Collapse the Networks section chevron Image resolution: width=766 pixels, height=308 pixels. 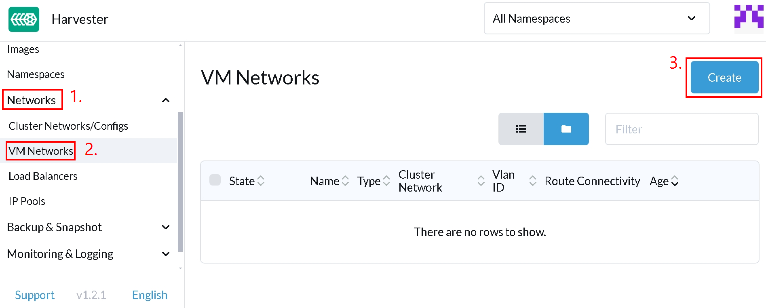(166, 100)
